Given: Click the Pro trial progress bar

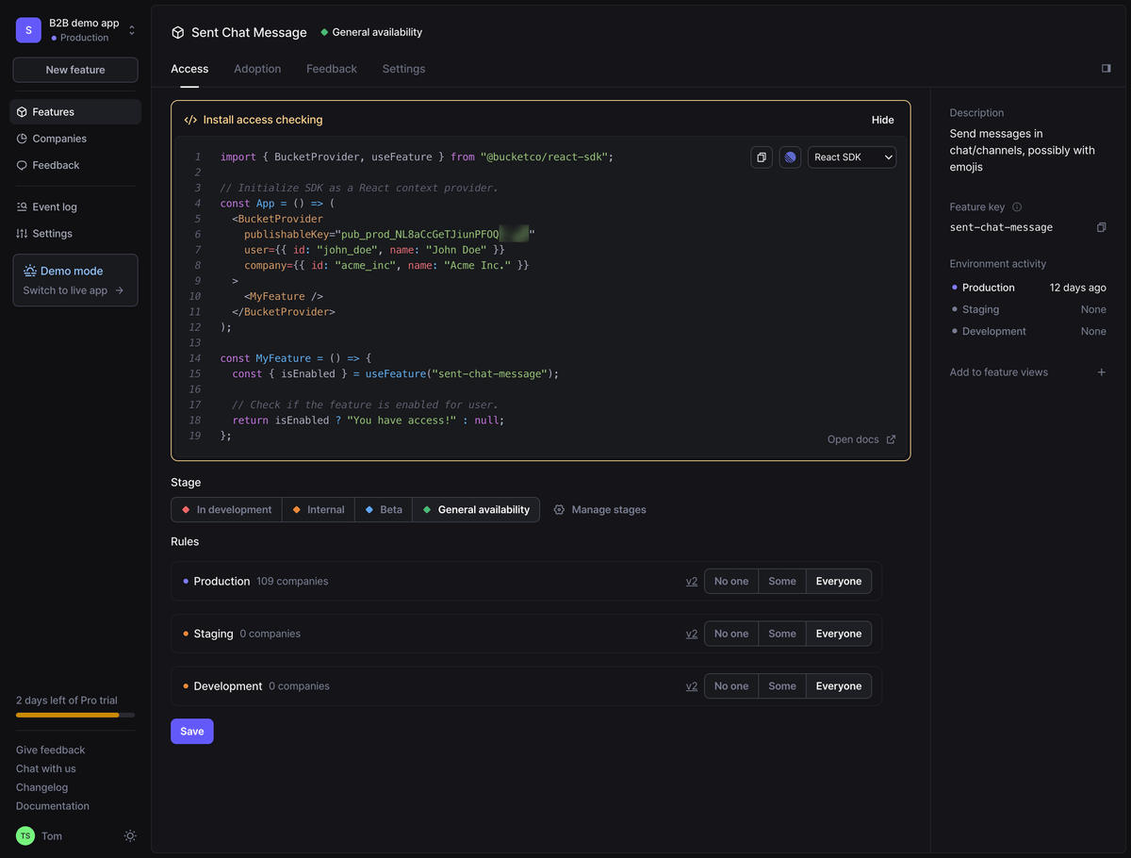Looking at the screenshot, I should [x=75, y=716].
